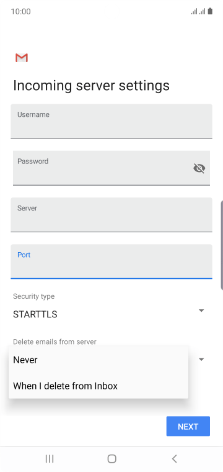This screenshot has width=223, height=472.
Task: Click into the Server field
Action: pyautogui.click(x=111, y=215)
